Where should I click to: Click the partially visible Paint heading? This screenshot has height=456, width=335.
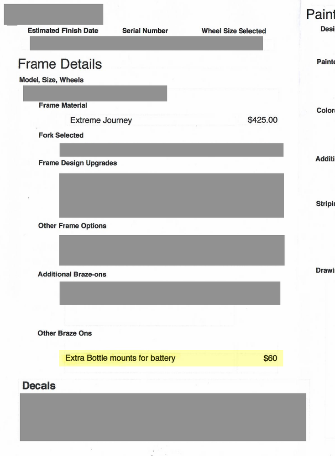pyautogui.click(x=320, y=14)
